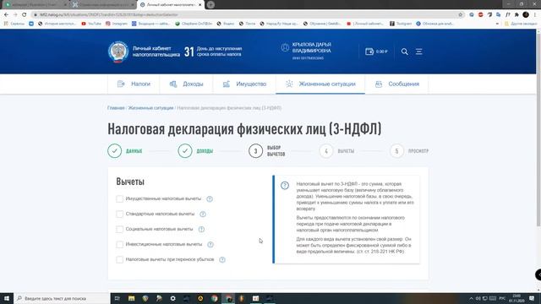This screenshot has width=541, height=304.
Task: Open new browser tab
Action: pos(210,5)
